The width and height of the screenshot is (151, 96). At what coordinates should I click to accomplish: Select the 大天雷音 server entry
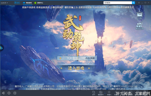point(72,58)
